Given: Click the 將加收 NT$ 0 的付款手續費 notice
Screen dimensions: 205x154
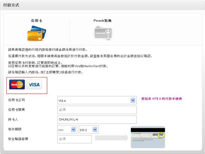Looking at the screenshot, I should coord(161,99).
